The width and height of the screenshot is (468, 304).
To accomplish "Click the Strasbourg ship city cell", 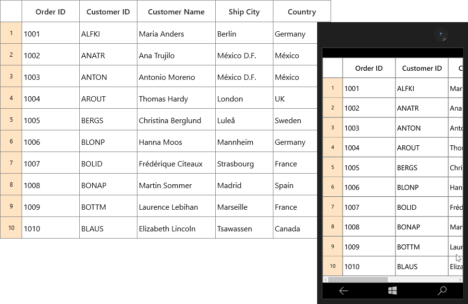I will click(244, 163).
